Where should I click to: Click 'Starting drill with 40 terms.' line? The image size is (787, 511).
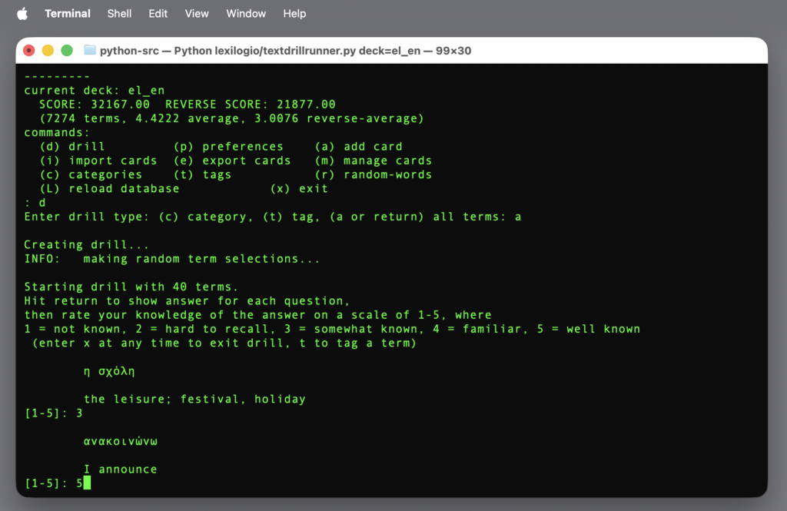coord(131,287)
